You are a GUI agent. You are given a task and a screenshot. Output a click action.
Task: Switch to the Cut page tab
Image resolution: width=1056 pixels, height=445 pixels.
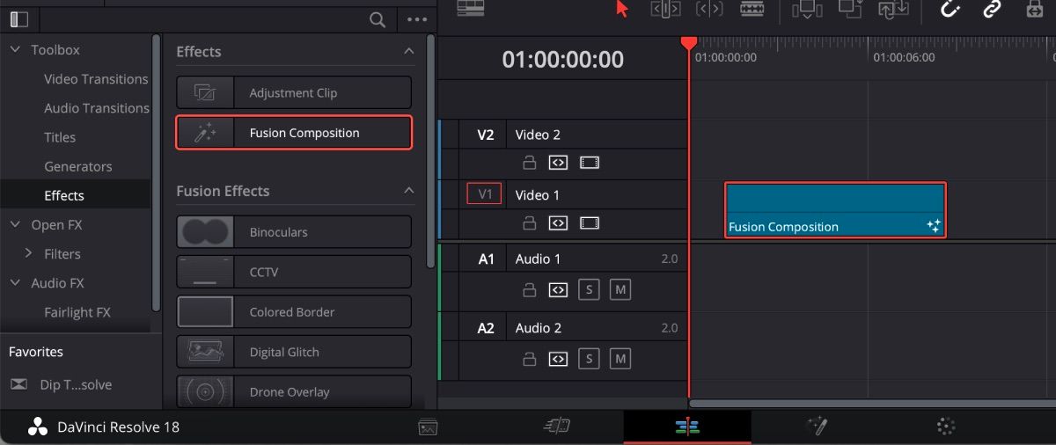coord(558,427)
